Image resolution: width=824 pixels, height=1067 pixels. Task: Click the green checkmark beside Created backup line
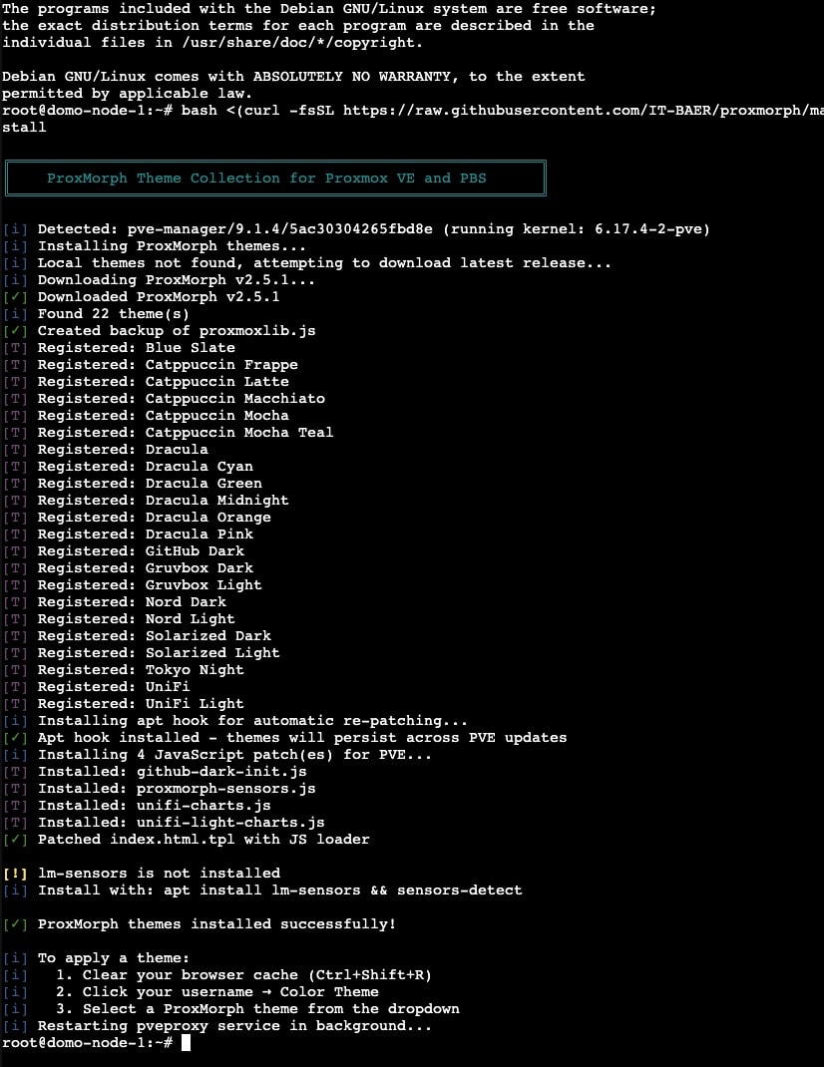pos(16,330)
